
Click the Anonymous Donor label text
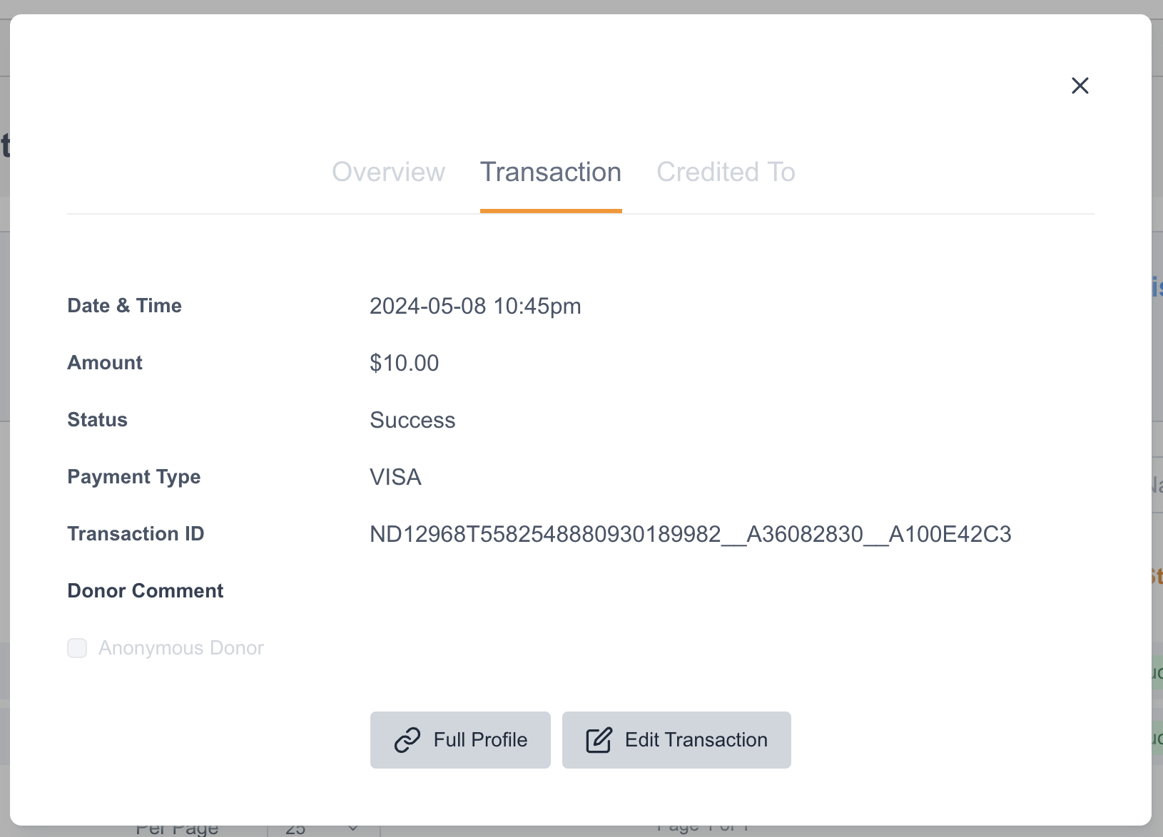coord(181,648)
